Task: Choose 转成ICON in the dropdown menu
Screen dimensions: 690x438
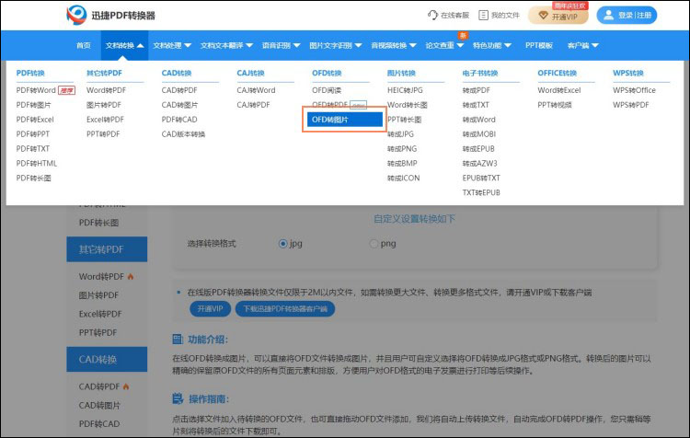Action: pyautogui.click(x=404, y=178)
